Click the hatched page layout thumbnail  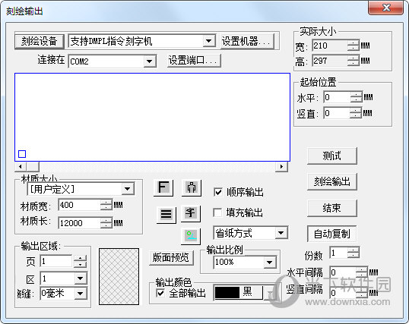coord(119,276)
